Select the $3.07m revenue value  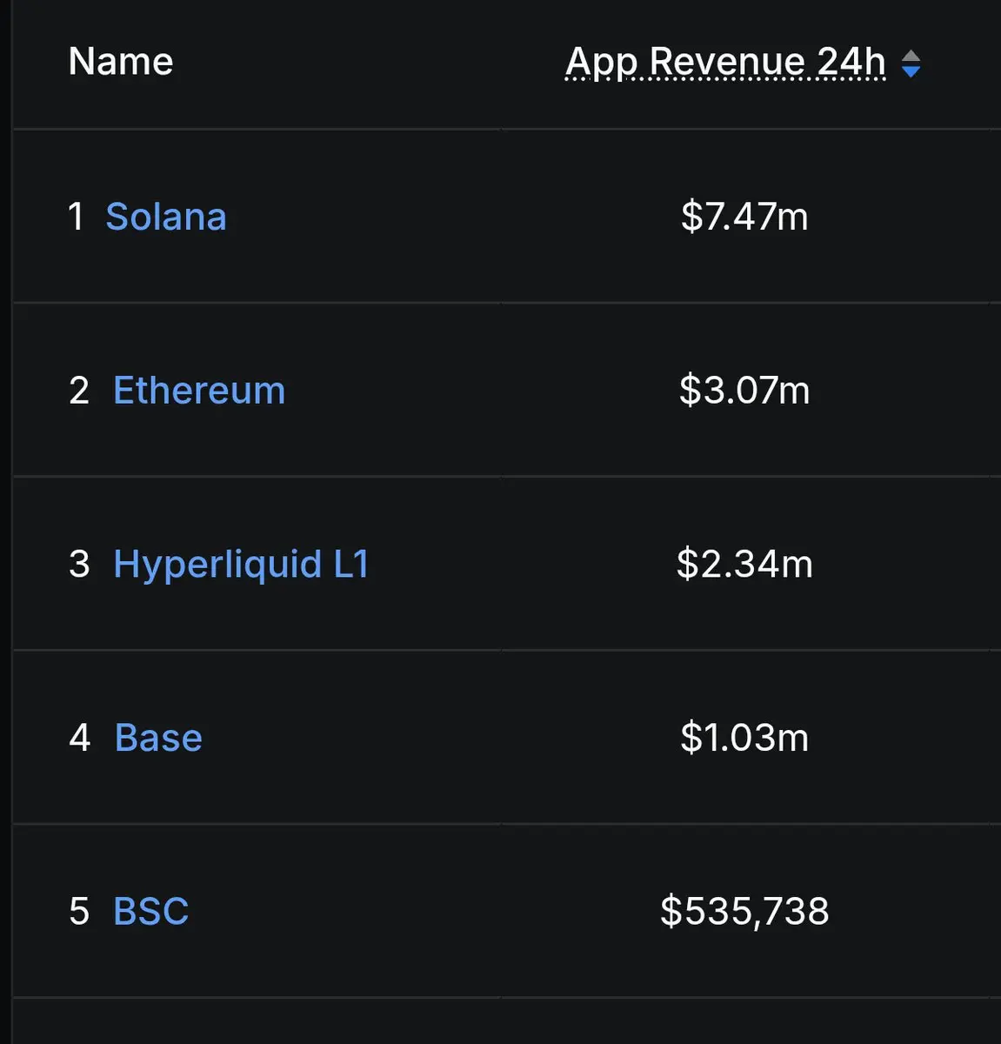[744, 391]
